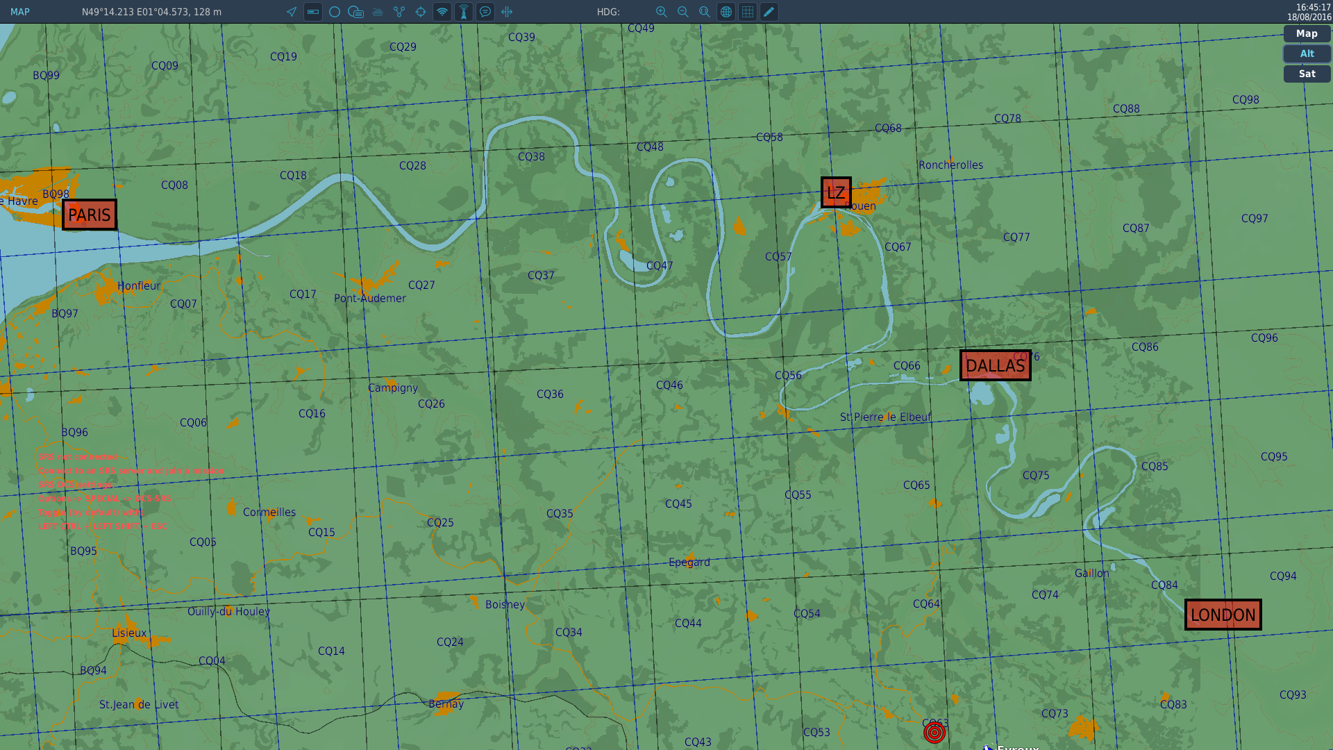
Task: Click the zoom out magnifier
Action: [x=683, y=12]
